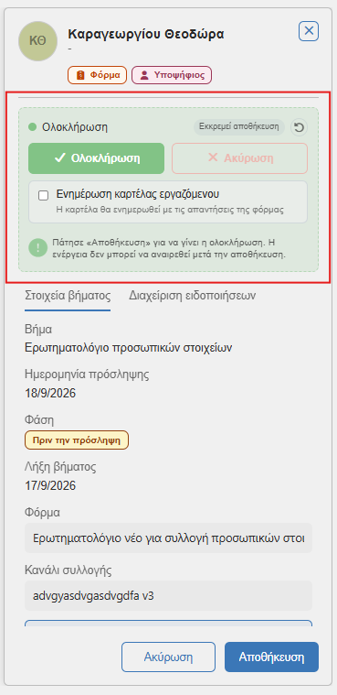Close the panel with the X icon
Viewport: 337px width, 695px height.
(x=309, y=31)
